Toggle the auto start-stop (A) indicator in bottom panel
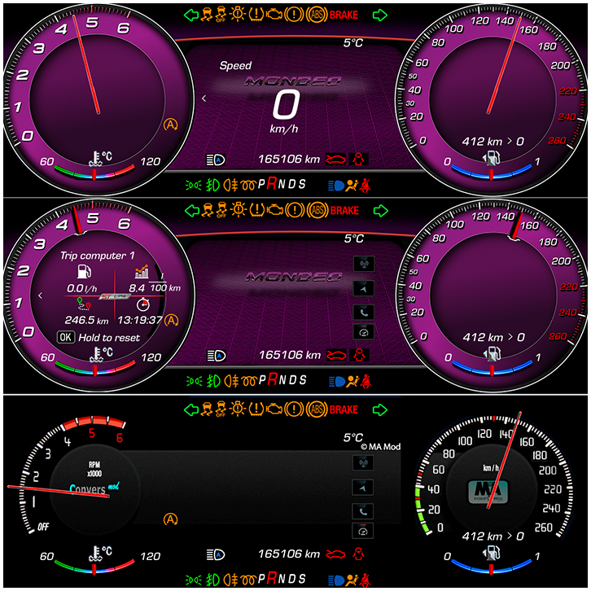591x591 pixels. point(170,519)
